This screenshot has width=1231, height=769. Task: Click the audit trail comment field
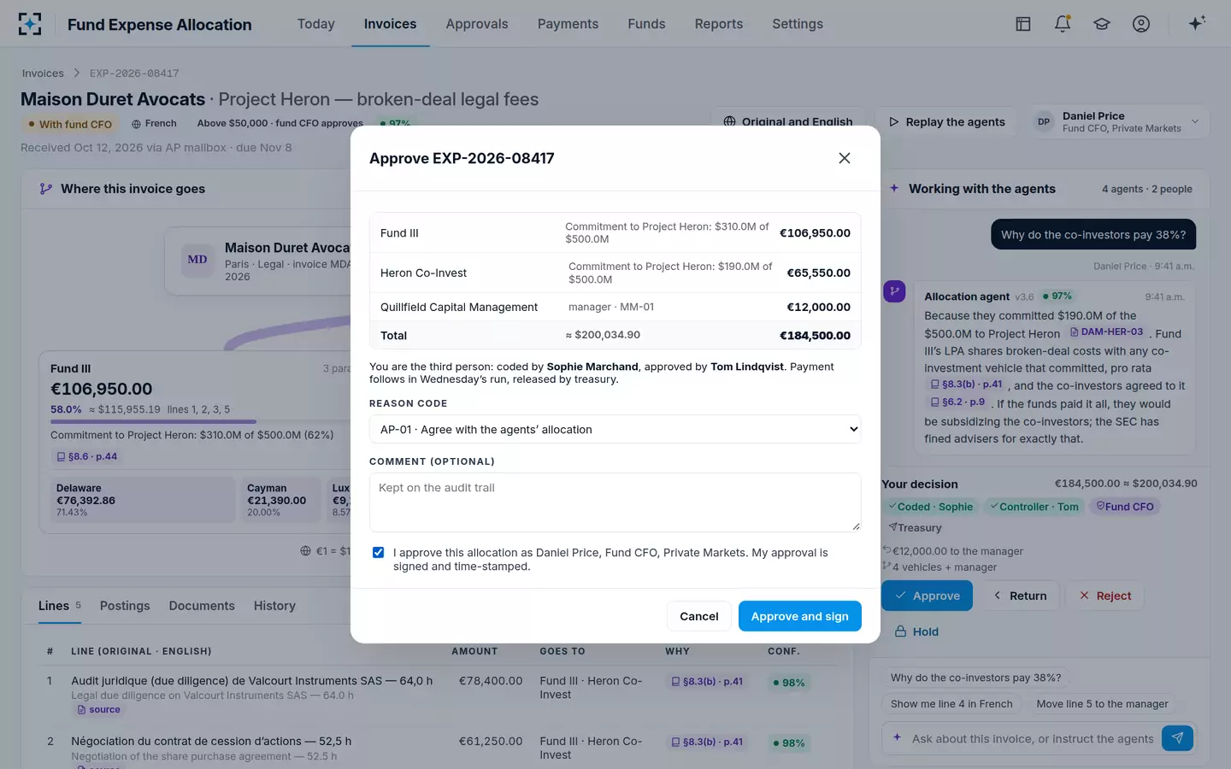click(x=615, y=502)
